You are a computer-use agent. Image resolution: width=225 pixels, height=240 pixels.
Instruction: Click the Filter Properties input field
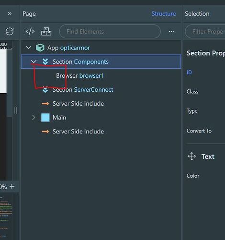pos(205,32)
